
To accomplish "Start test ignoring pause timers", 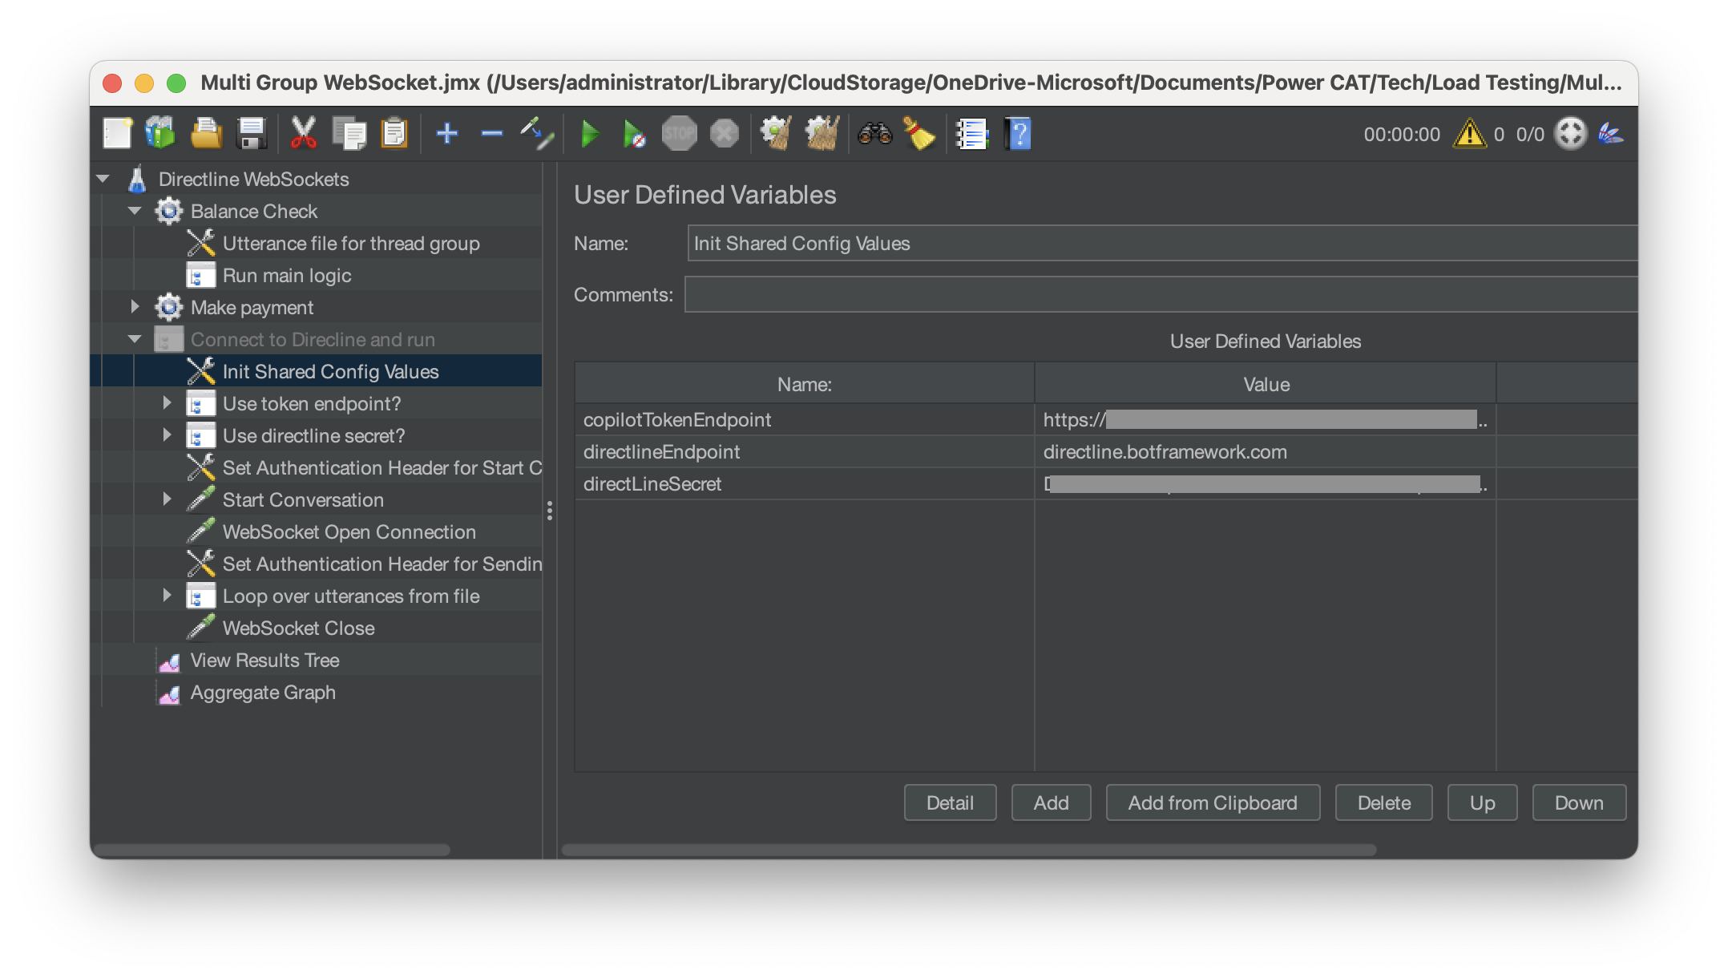I will 634,133.
